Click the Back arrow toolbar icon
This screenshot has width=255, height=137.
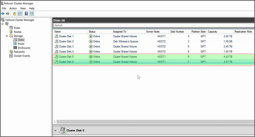click(x=3, y=14)
